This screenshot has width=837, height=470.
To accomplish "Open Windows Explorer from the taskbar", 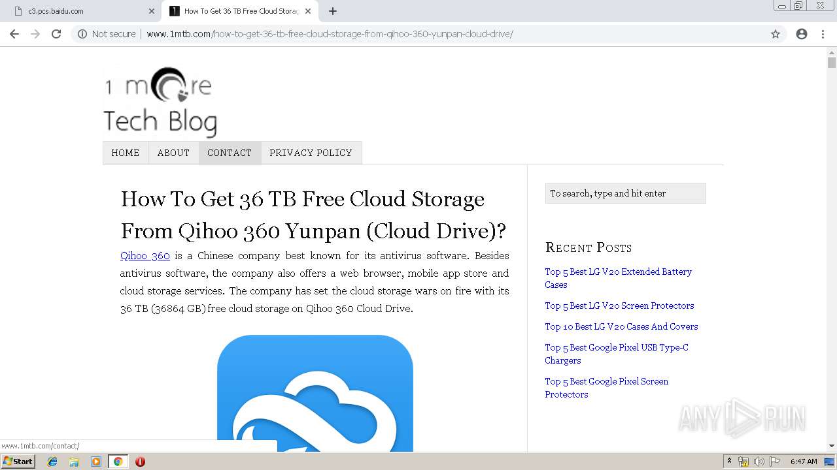I will pos(74,462).
